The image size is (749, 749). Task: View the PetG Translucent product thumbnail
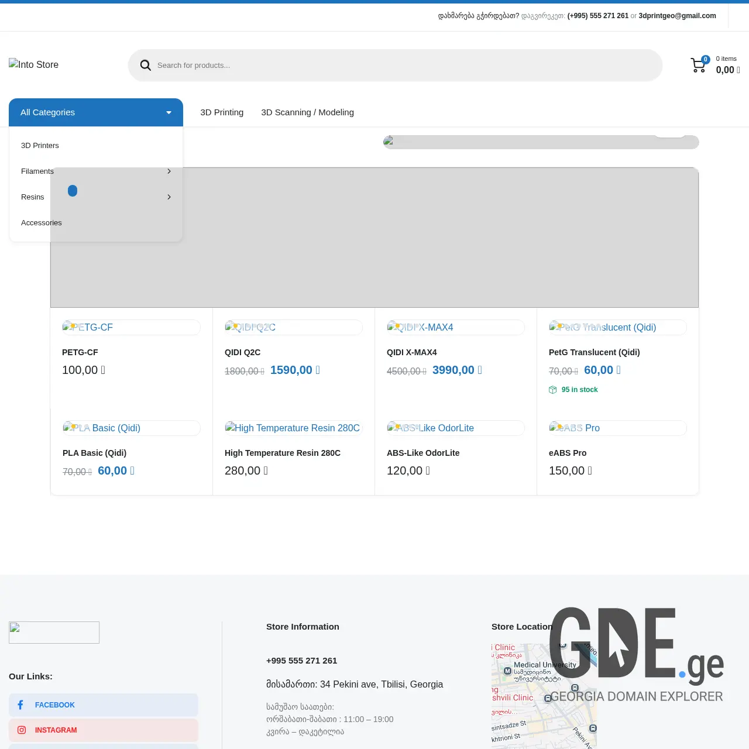click(617, 327)
